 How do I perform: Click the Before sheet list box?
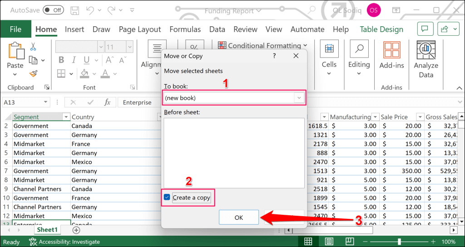234,153
